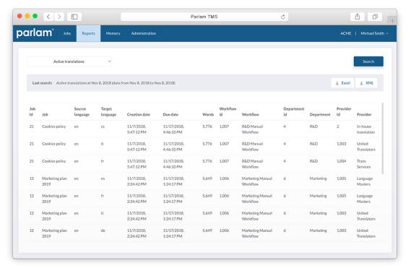Click the Due date column header
The image size is (411, 268).
(x=170, y=115)
